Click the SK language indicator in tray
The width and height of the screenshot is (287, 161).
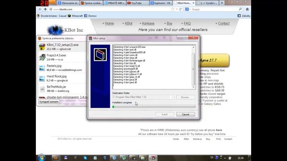click(x=212, y=157)
